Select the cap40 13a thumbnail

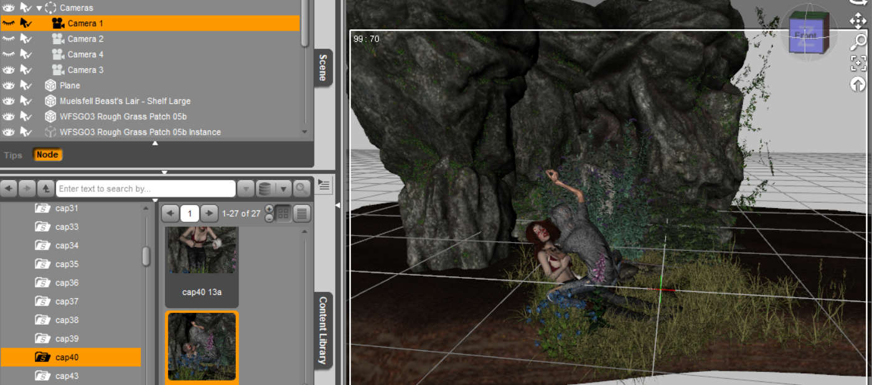tap(202, 266)
